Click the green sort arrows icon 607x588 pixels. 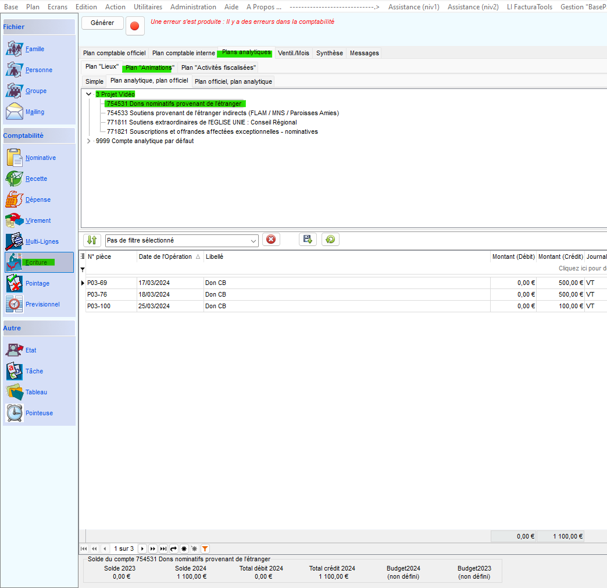92,240
